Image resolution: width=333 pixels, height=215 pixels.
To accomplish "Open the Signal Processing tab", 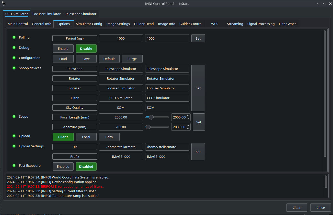I will point(261,24).
